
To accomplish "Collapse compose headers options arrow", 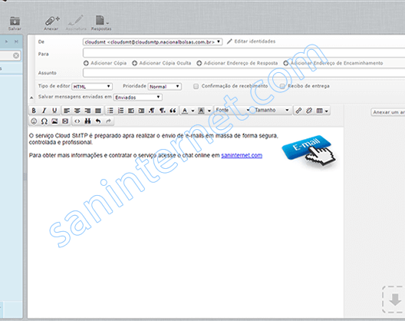I will [31, 98].
